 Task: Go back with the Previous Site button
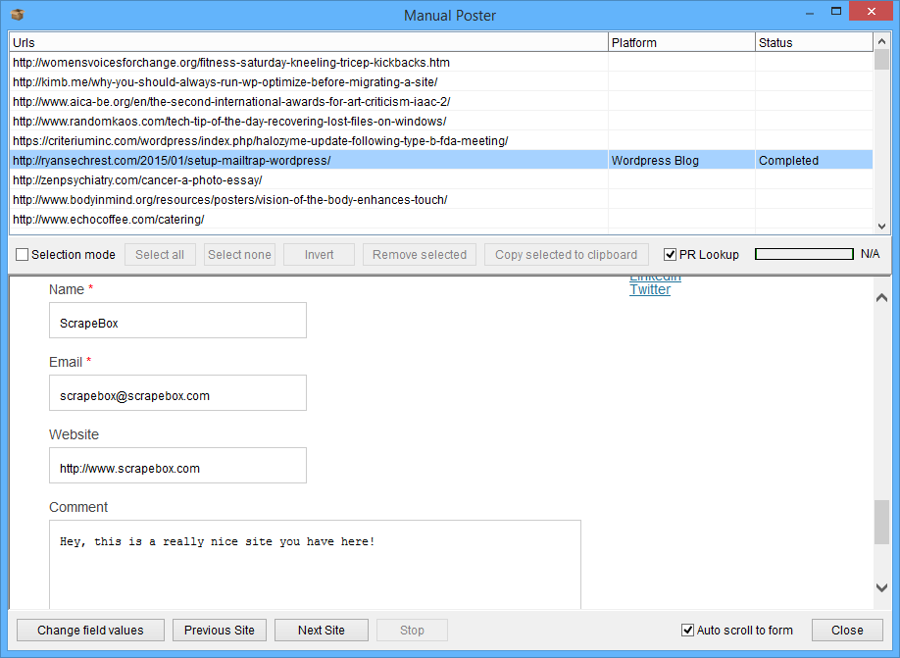tap(220, 631)
